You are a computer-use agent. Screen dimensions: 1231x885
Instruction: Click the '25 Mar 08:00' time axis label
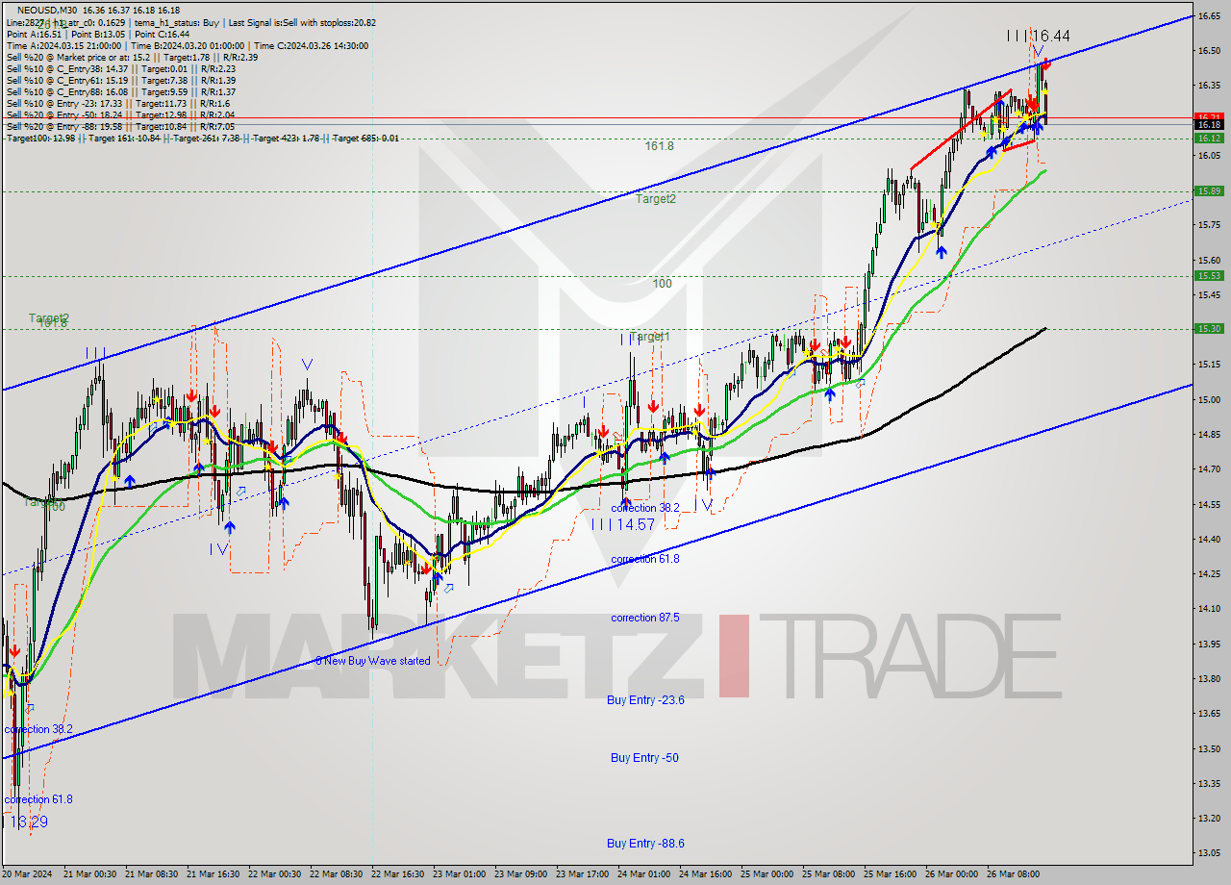click(829, 874)
